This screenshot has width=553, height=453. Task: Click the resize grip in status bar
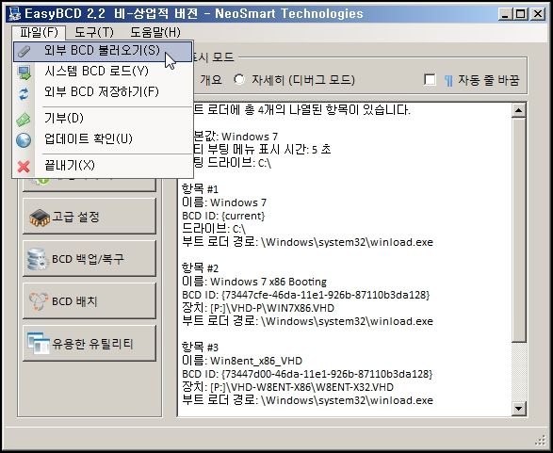pyautogui.click(x=541, y=441)
